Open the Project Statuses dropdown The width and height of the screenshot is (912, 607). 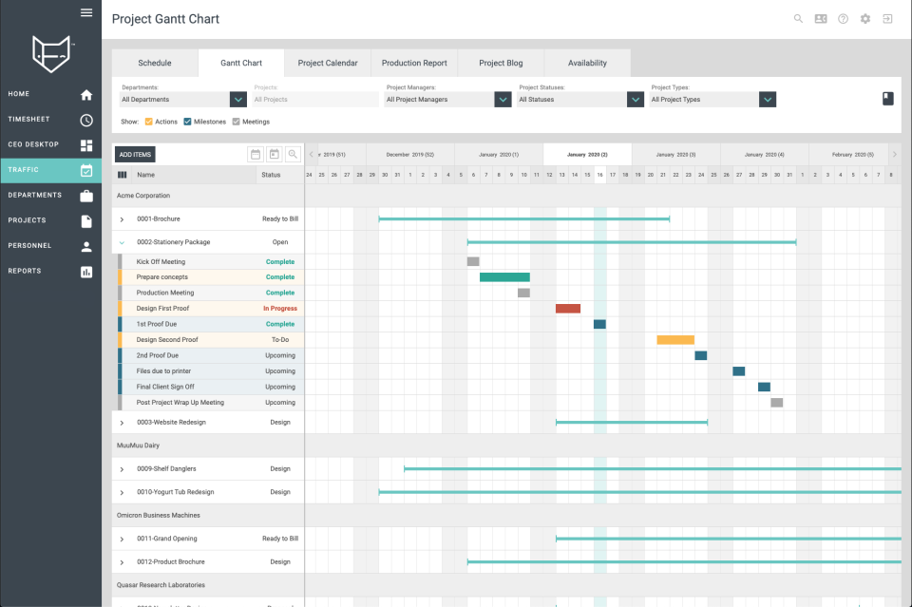coord(635,99)
